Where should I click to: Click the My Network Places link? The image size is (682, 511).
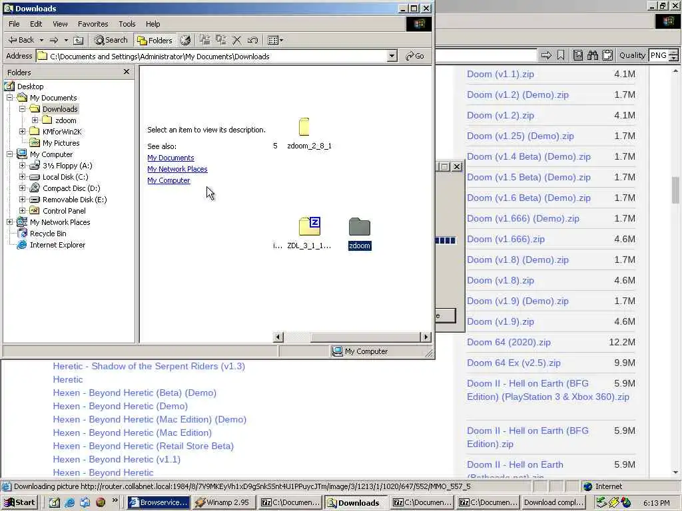tap(177, 169)
